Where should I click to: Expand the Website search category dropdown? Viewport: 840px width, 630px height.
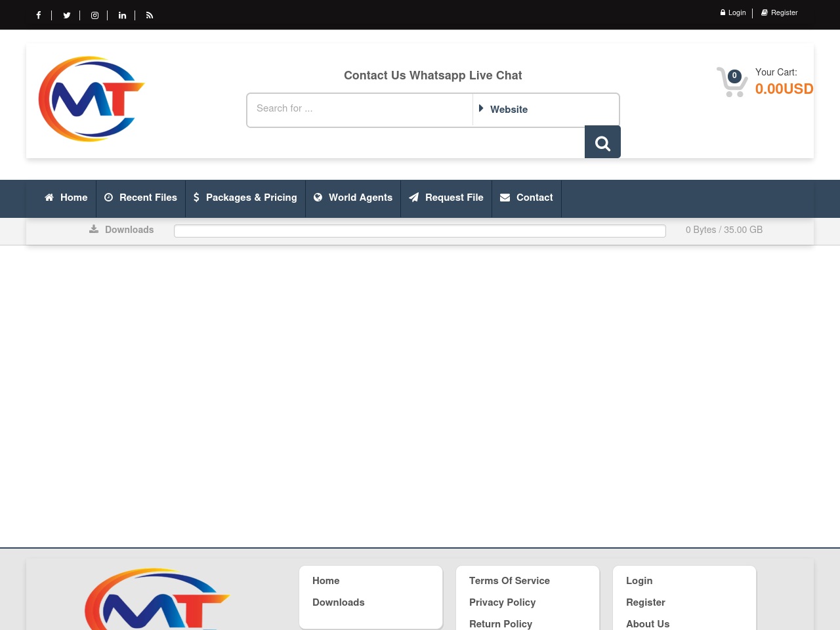[x=546, y=110]
